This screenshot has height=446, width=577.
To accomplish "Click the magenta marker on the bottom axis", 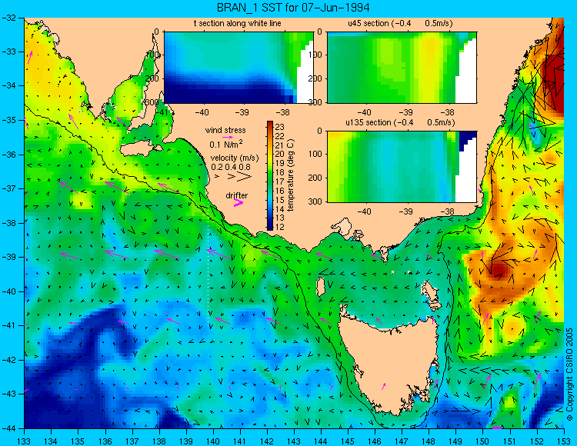I will point(497,428).
